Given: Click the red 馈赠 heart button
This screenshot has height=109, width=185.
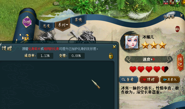Looking at the screenshot, I should click(149, 80).
